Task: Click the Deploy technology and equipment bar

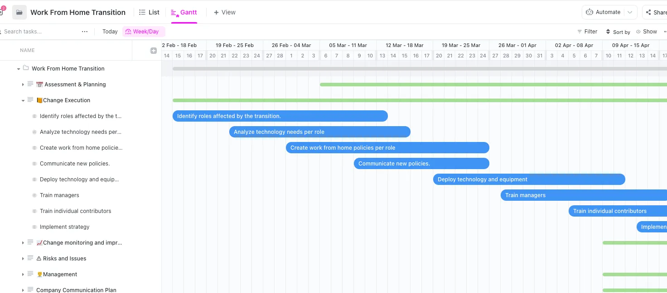Action: 529,180
